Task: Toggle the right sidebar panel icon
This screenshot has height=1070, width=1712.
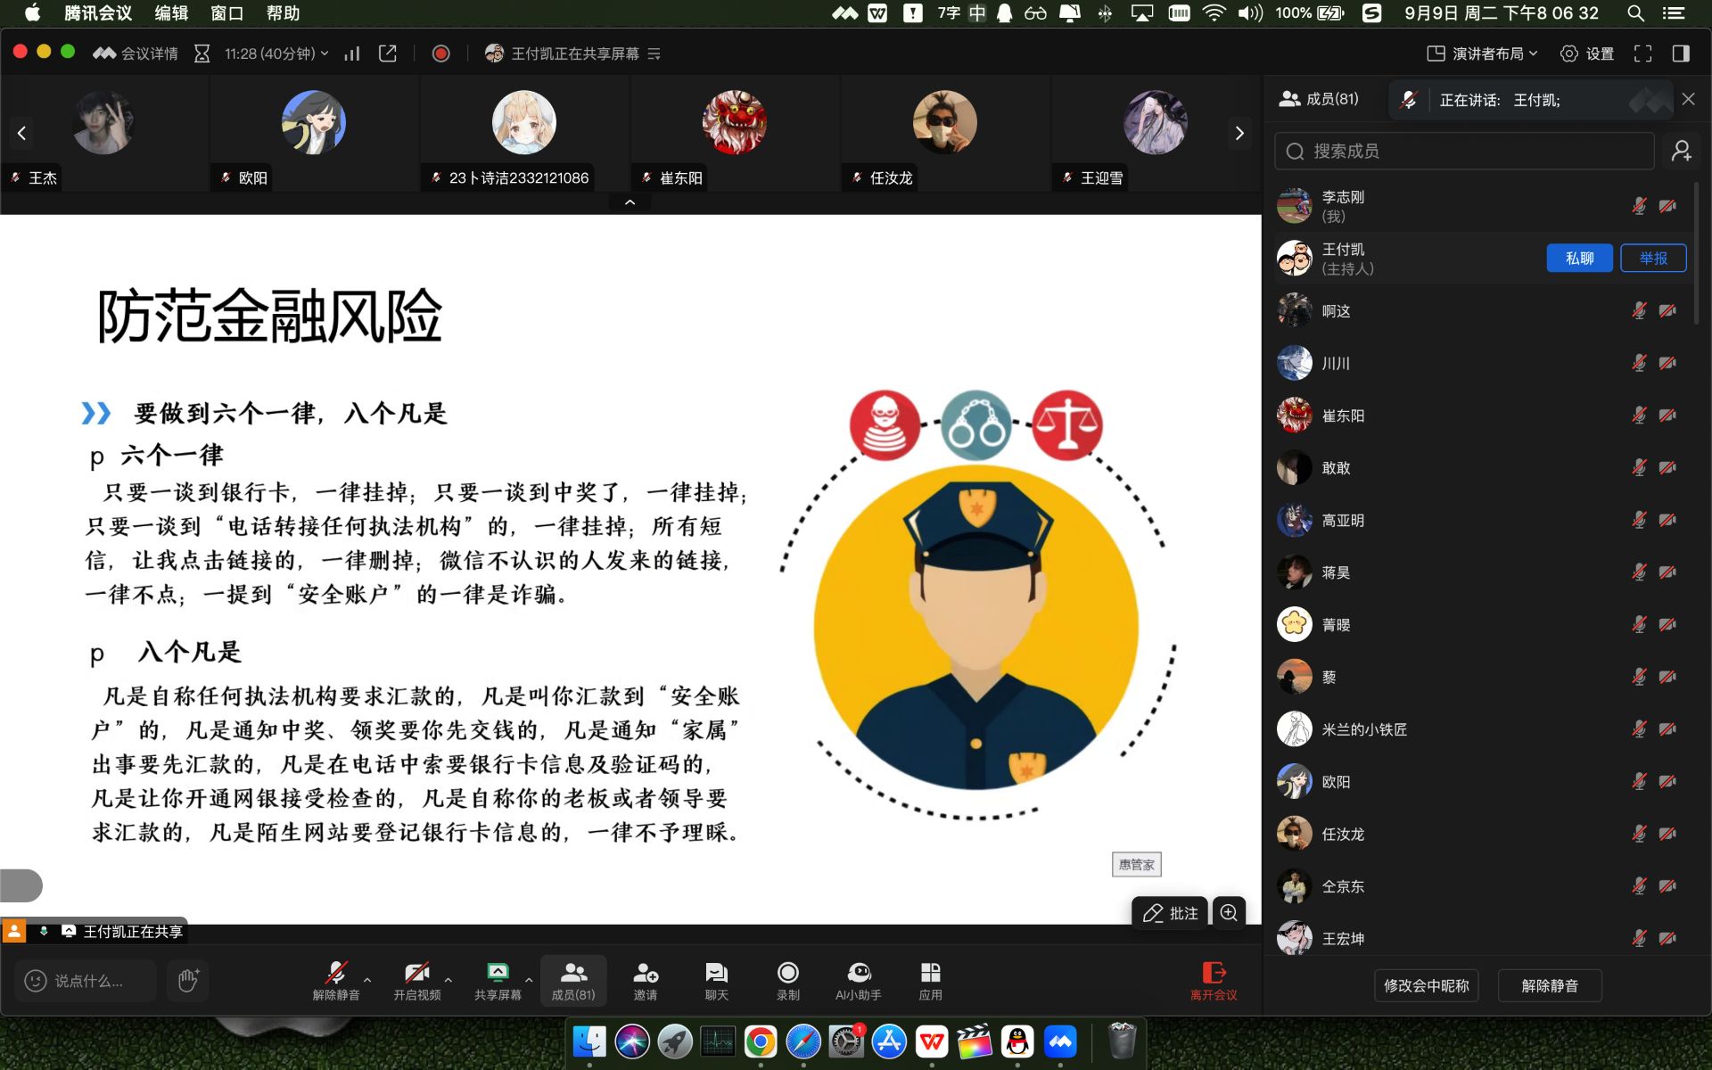Action: pyautogui.click(x=1681, y=53)
